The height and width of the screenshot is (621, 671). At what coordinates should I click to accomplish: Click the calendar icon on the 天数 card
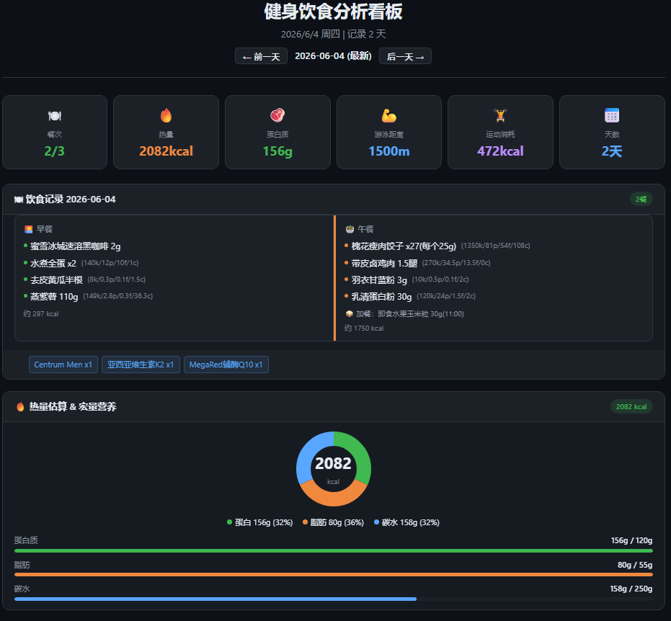pyautogui.click(x=612, y=115)
